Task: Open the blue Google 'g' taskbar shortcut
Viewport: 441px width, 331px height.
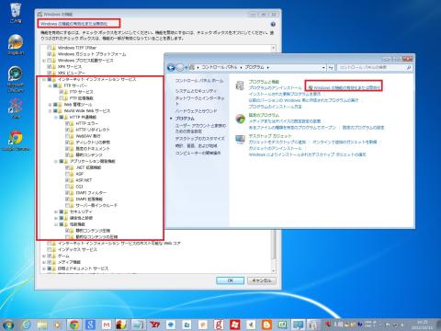Action: (90, 325)
